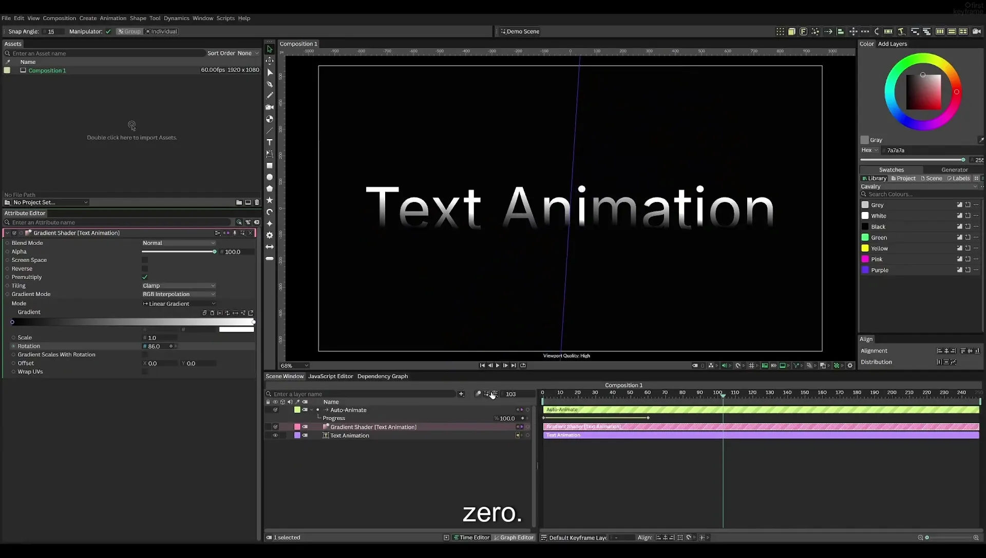The image size is (986, 558).
Task: Select the double-arrow shape tool
Action: (270, 247)
